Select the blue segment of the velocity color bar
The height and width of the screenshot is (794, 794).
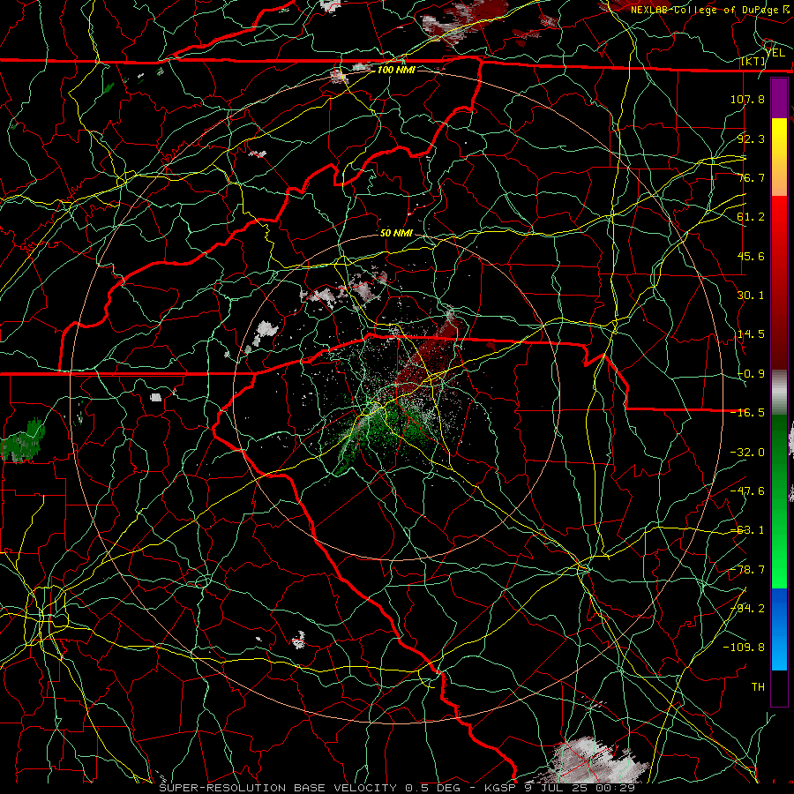pyautogui.click(x=779, y=629)
